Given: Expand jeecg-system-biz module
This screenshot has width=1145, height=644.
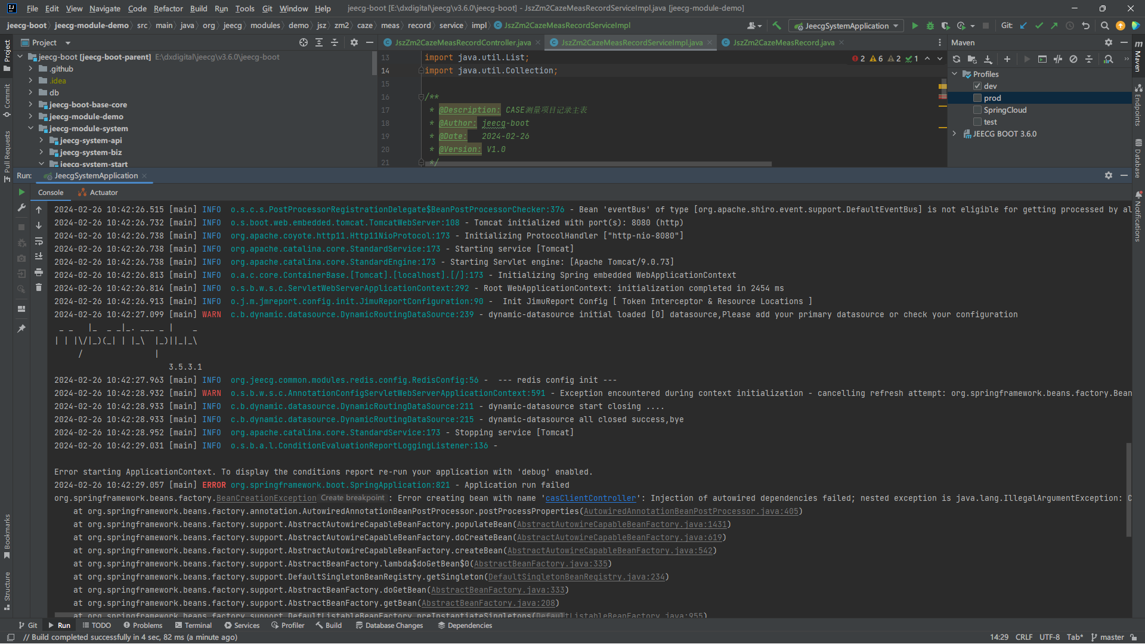Looking at the screenshot, I should (x=41, y=152).
